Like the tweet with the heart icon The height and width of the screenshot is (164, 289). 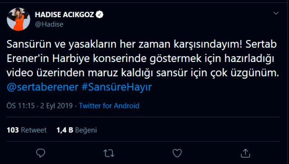click(x=177, y=153)
